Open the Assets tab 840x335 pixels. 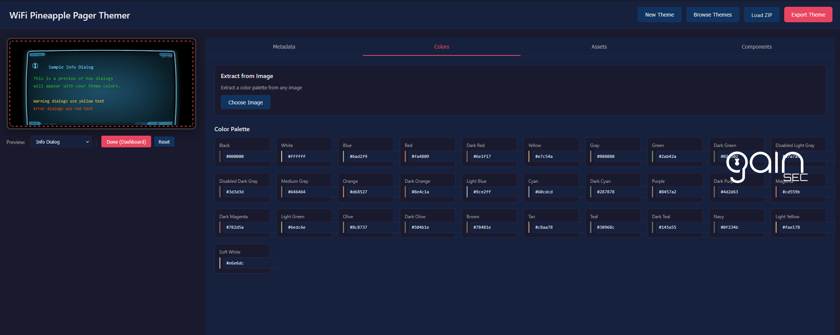599,47
